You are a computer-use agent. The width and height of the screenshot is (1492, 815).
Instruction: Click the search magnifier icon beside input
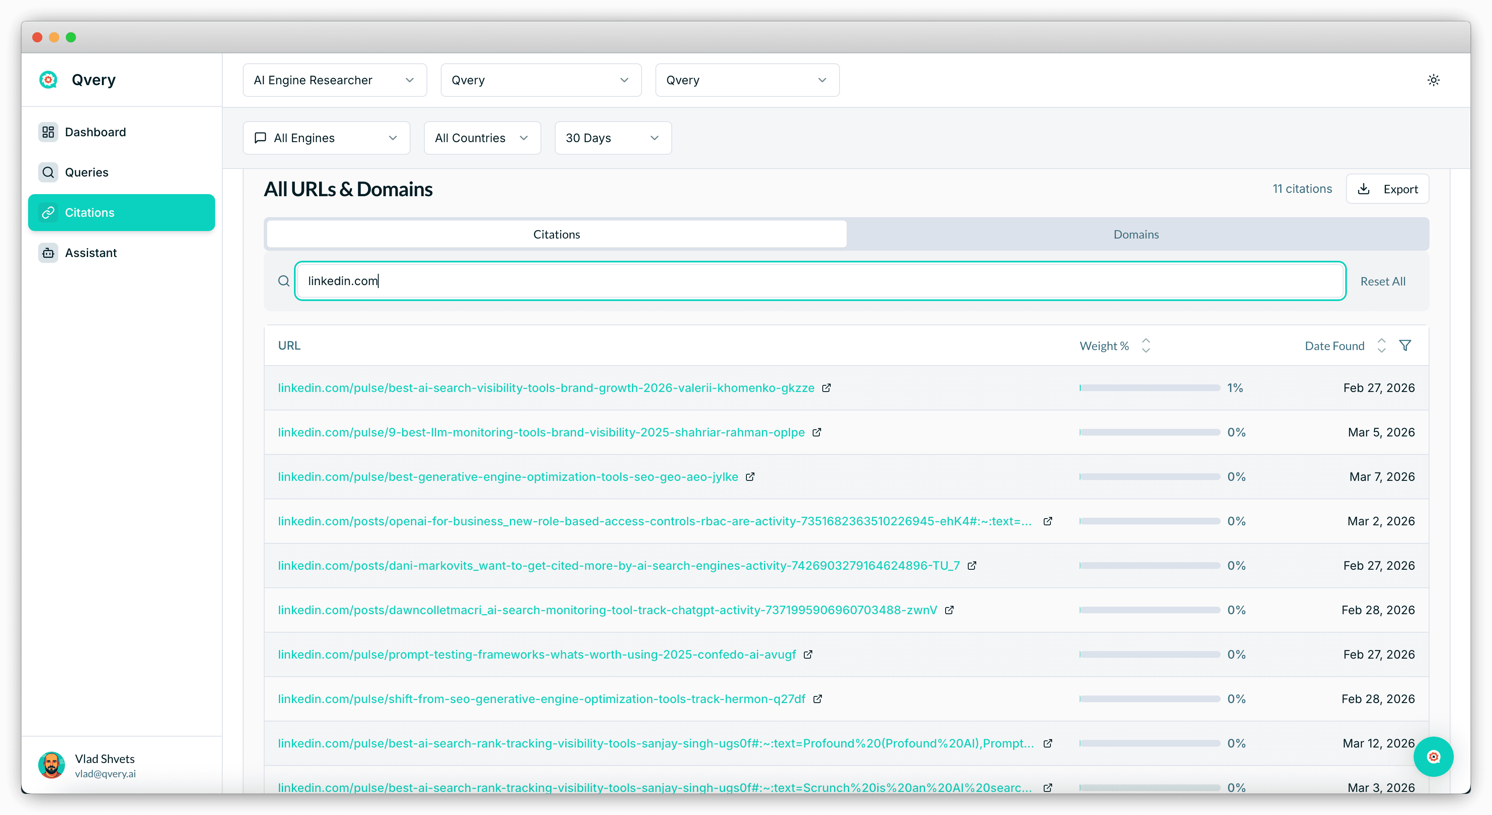[x=283, y=281]
